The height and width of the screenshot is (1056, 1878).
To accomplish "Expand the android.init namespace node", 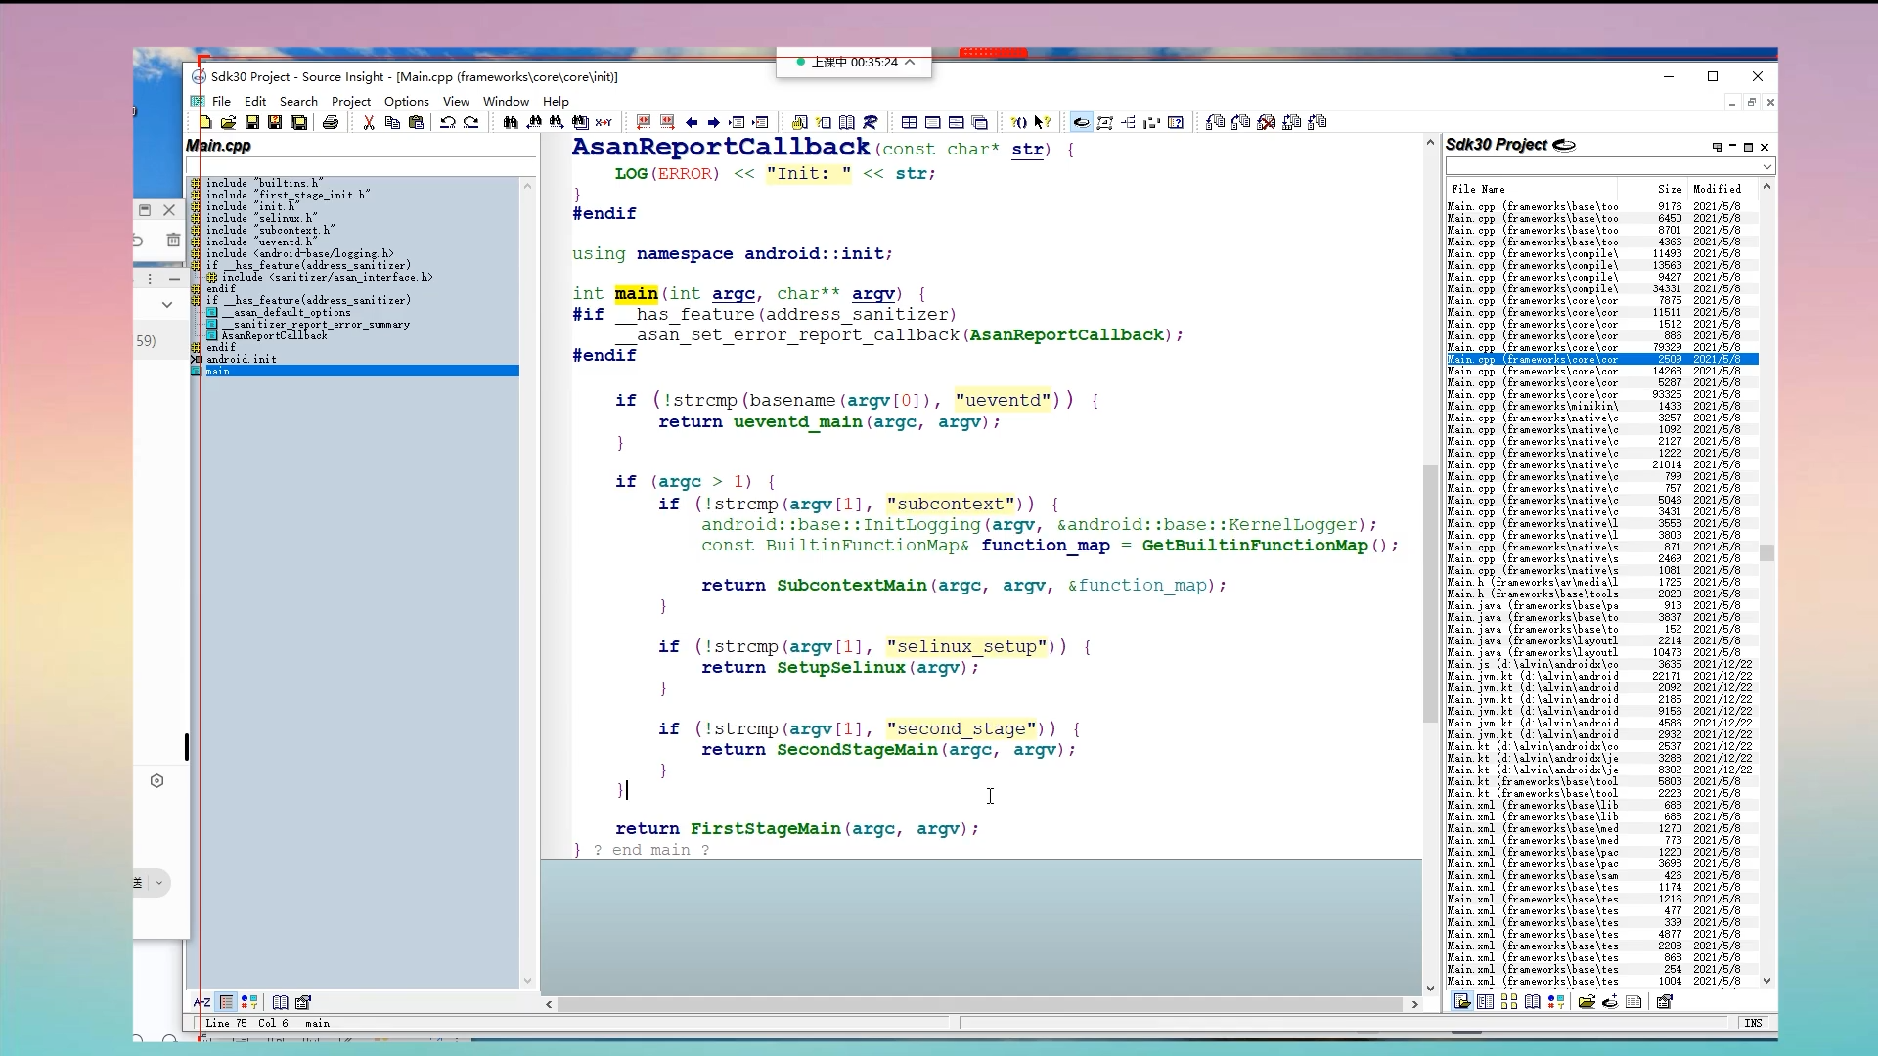I will [197, 359].
